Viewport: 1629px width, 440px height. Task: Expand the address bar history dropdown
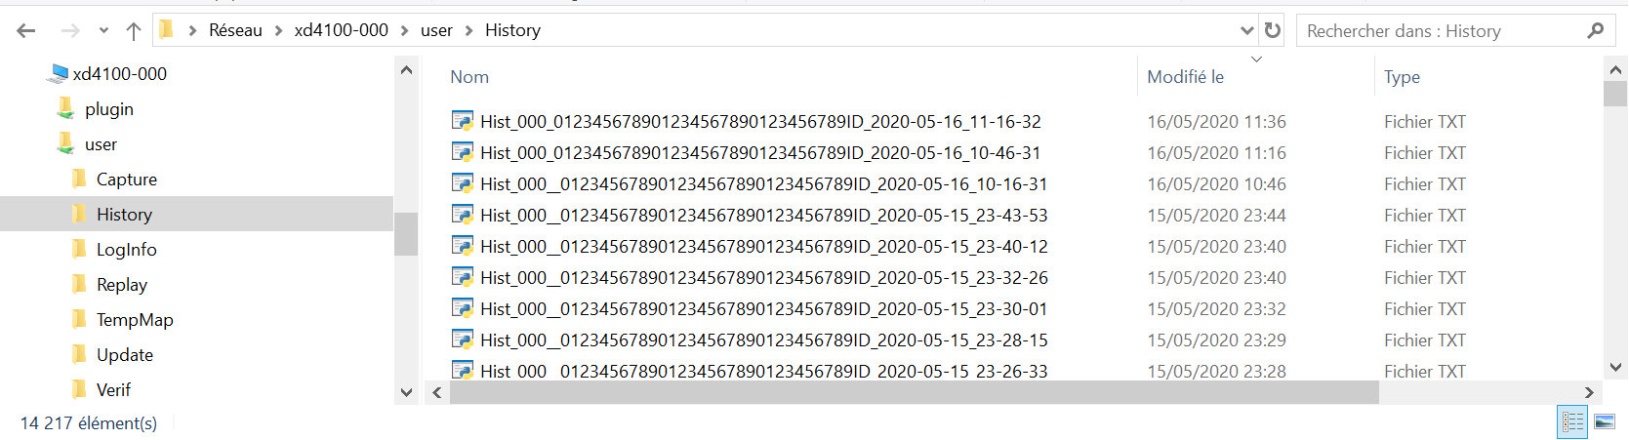click(1246, 30)
